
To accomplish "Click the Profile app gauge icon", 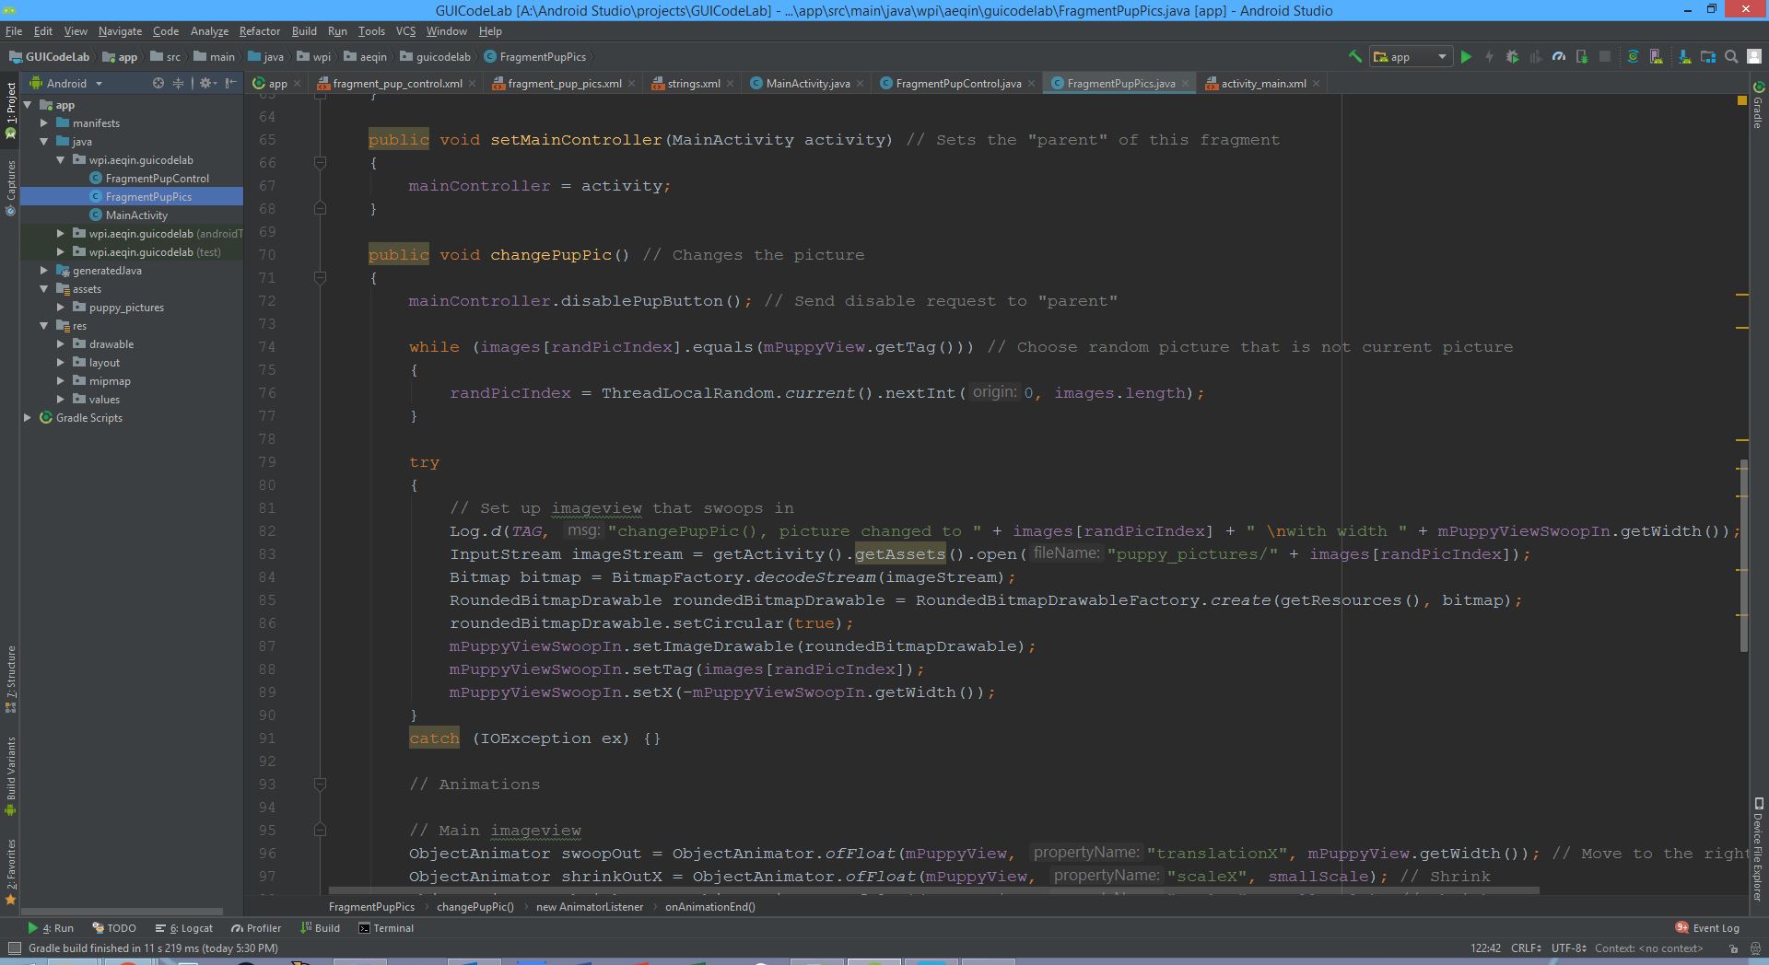I will pyautogui.click(x=1559, y=57).
